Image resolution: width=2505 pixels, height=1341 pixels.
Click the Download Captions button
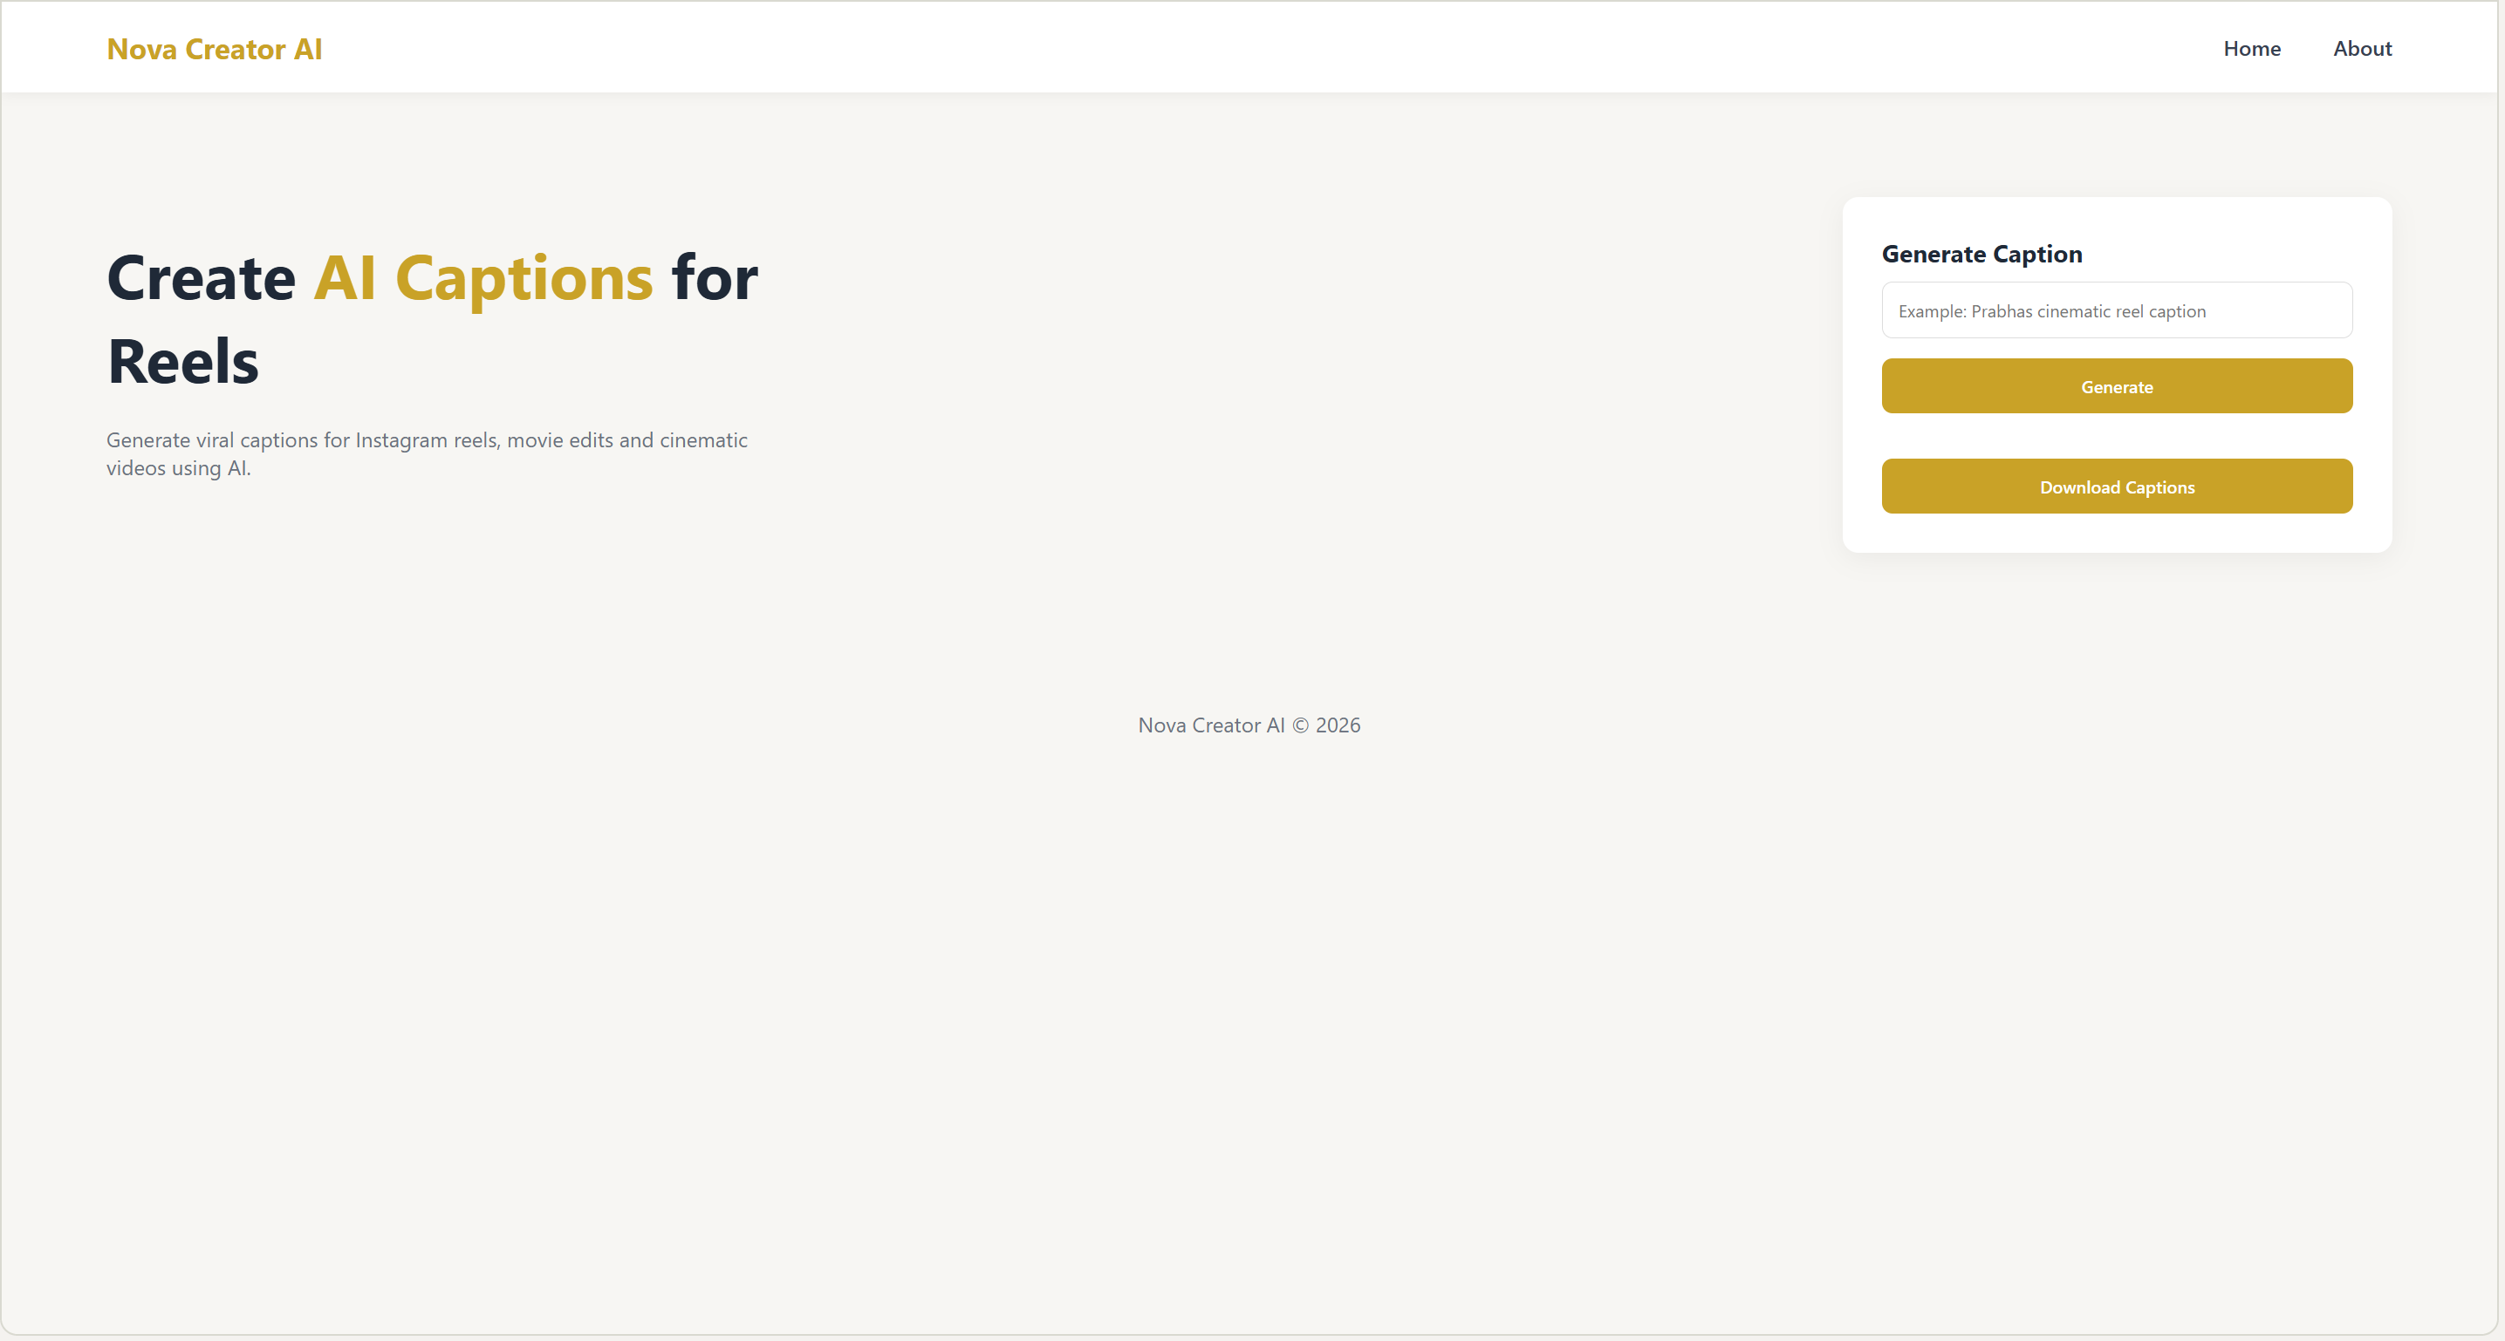2116,487
